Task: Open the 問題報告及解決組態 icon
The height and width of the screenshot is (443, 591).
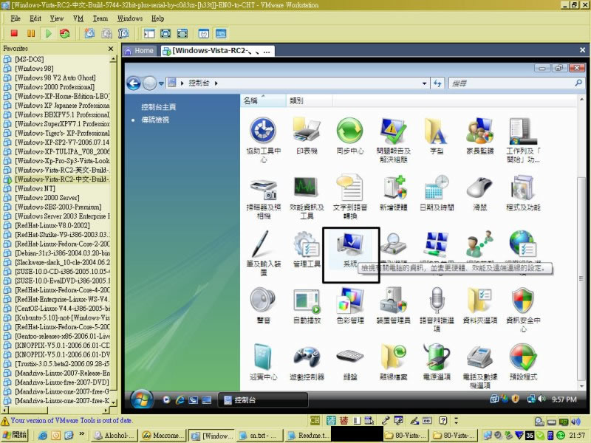Action: [x=394, y=140]
